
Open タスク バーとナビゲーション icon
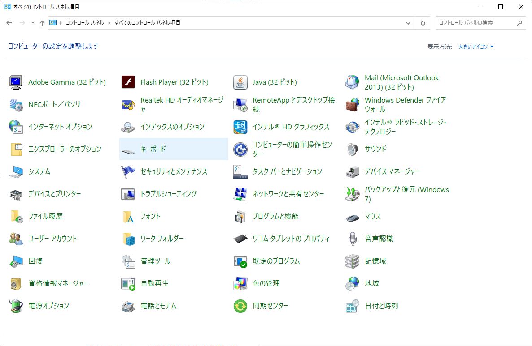[x=240, y=171]
